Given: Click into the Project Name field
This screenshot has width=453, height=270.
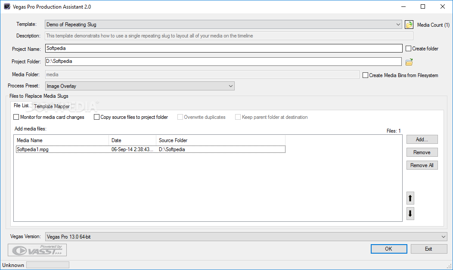Looking at the screenshot, I should pyautogui.click(x=223, y=48).
